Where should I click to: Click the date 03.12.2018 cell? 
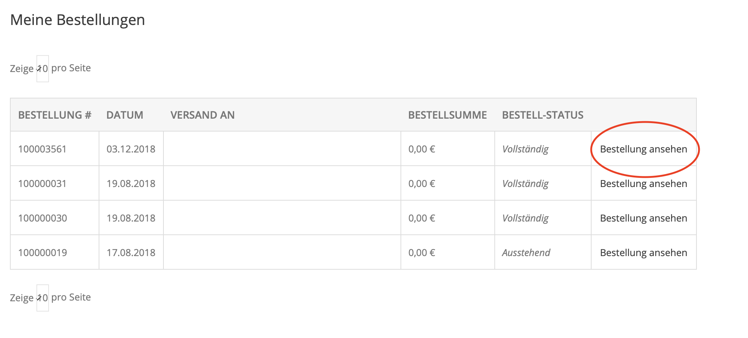coord(131,149)
